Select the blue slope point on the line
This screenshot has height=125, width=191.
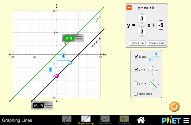70,63
